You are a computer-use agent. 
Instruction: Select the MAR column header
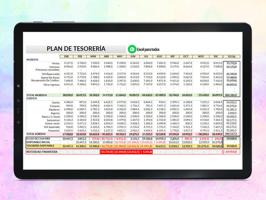point(93,56)
